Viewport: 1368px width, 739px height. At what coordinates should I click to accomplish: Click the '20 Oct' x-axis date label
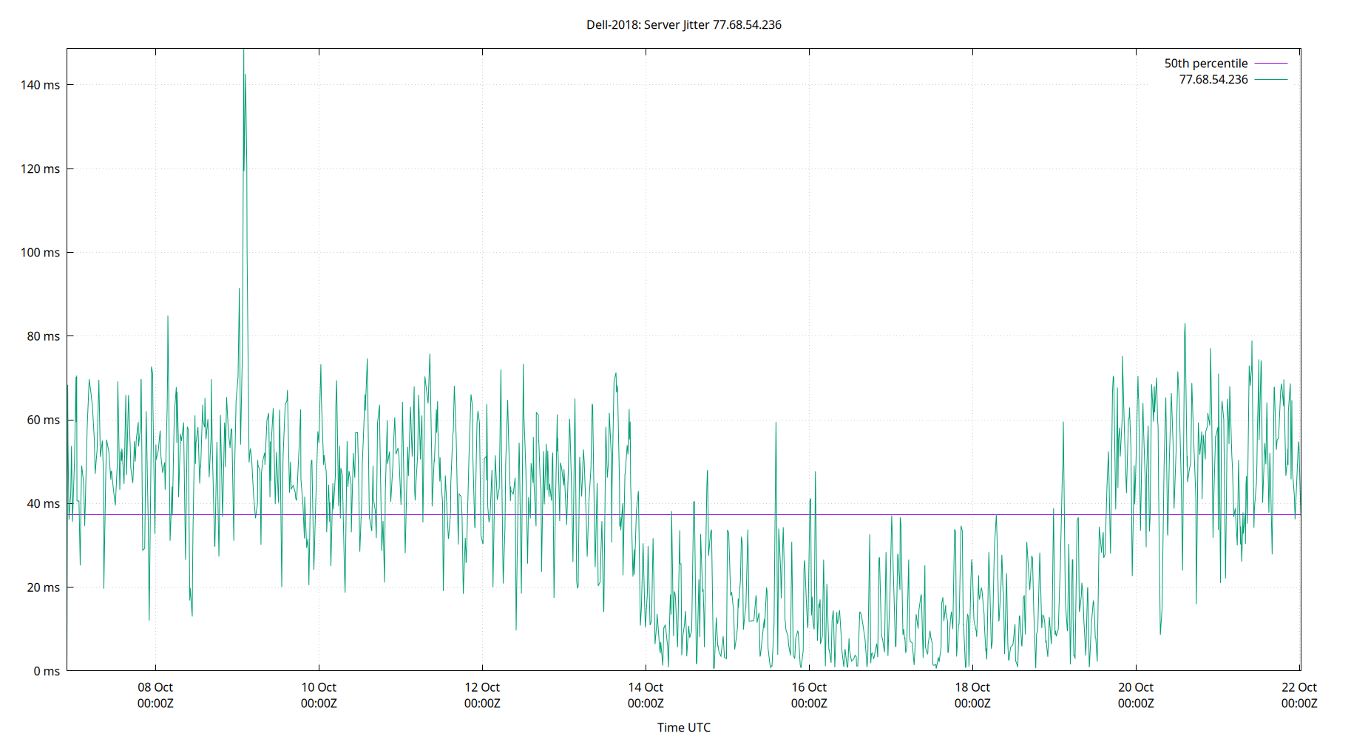coord(1136,687)
